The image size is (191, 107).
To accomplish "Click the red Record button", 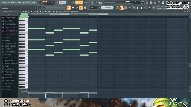I will coord(57,3).
